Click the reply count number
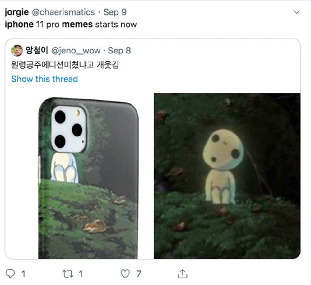311x285 pixels. (x=23, y=274)
